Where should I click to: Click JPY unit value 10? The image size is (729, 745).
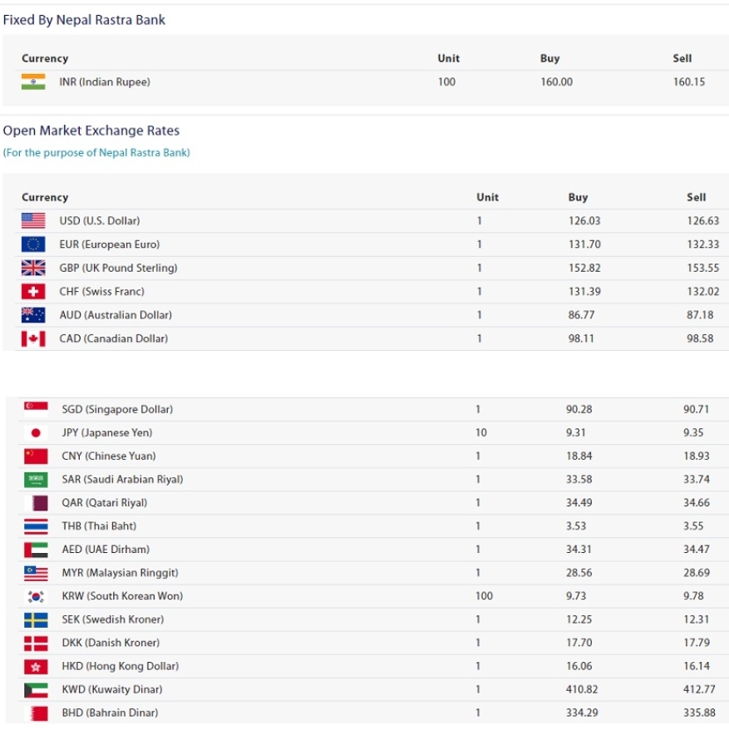click(481, 433)
